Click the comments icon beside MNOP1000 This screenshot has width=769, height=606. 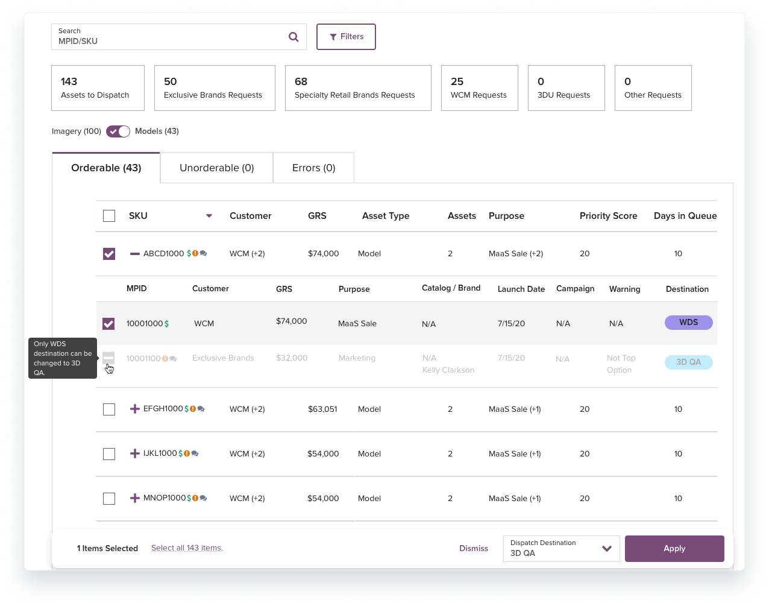click(x=203, y=498)
